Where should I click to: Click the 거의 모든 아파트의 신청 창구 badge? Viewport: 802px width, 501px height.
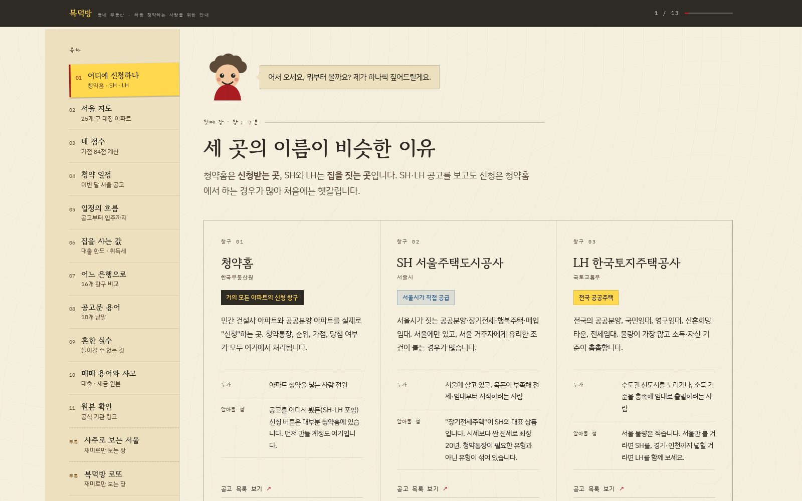(262, 298)
